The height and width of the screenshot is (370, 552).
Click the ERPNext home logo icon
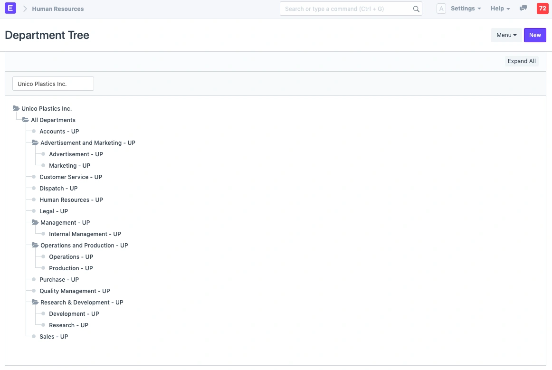coord(10,9)
